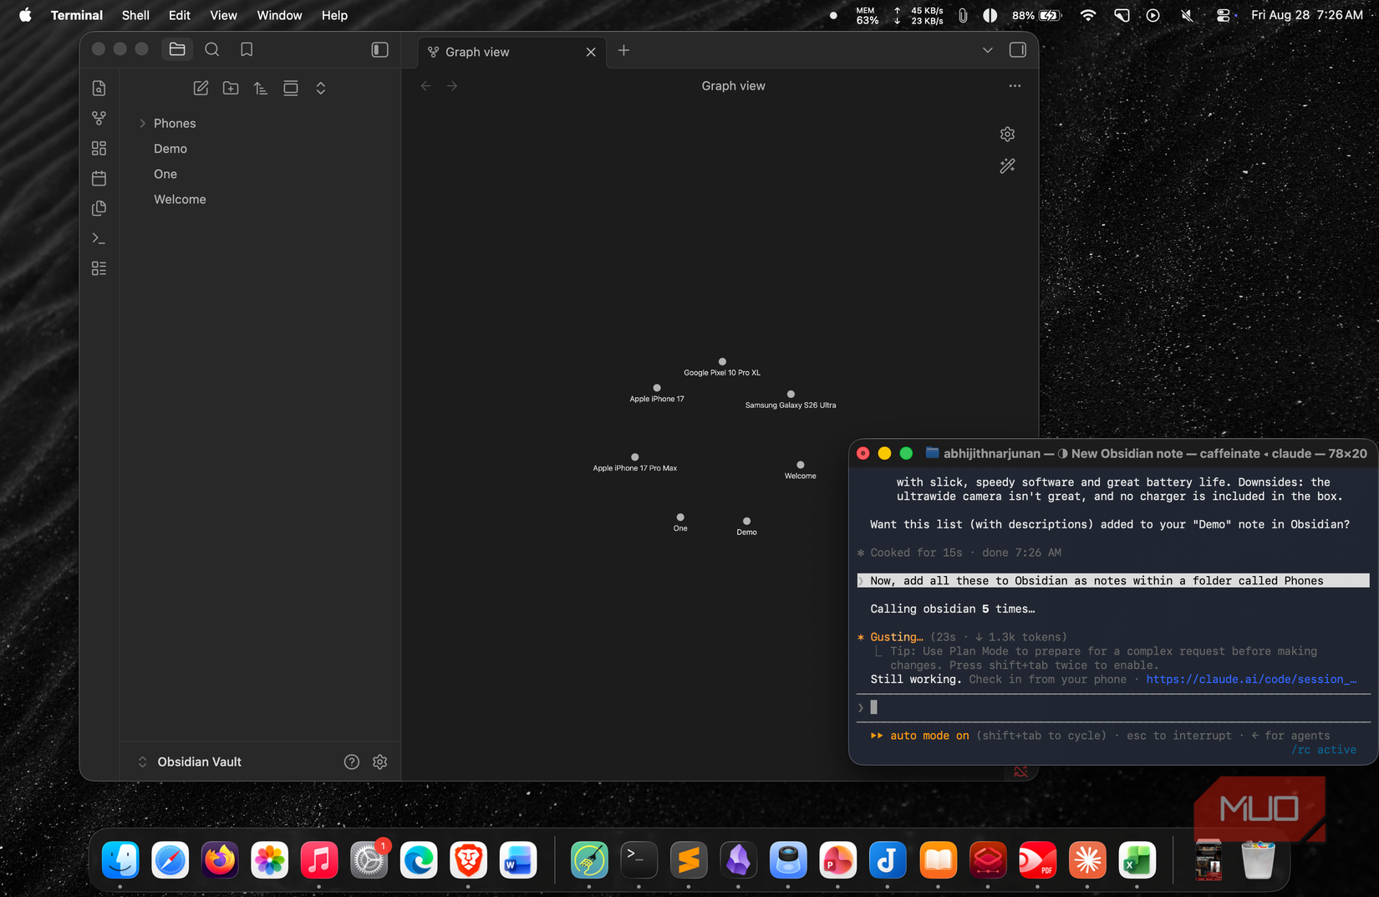Change sort order in file explorer
Screen dimensions: 1379x897
coord(261,89)
